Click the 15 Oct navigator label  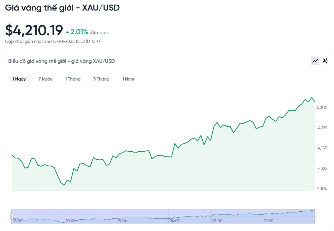123,221
